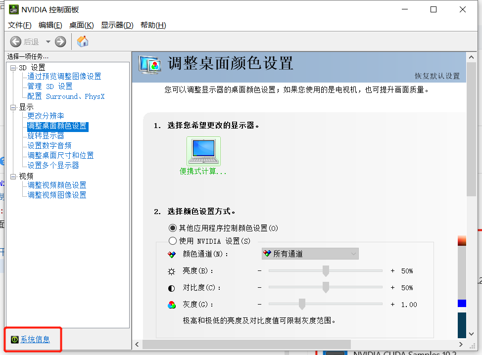
Task: Click the brightness sun icon
Action: tap(172, 271)
